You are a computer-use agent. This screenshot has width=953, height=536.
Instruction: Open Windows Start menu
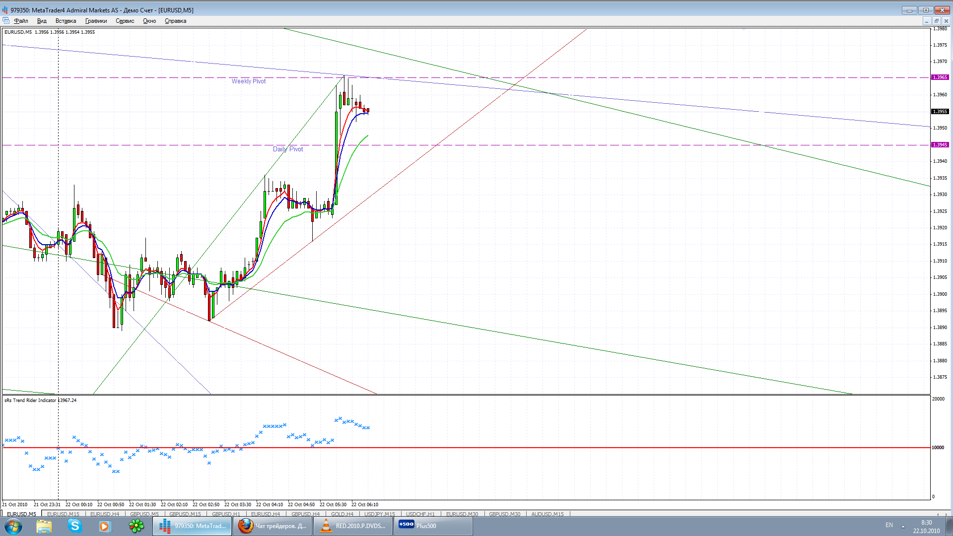coord(13,526)
